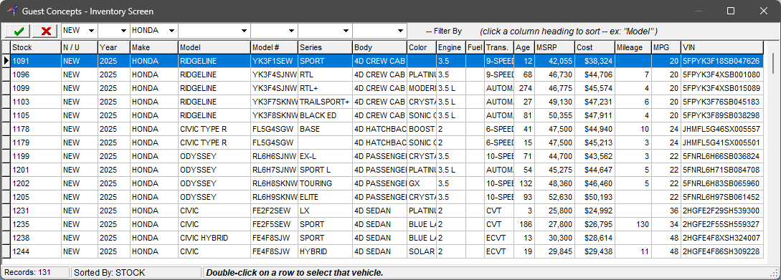Viewport: 781px width, 280px height.
Task: Select stock number 1103 cell
Action: [x=36, y=102]
